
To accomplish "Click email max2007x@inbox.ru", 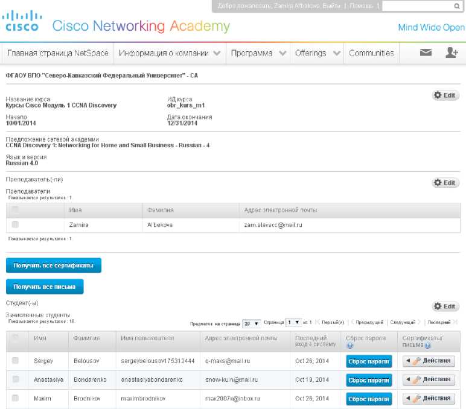I will [232, 399].
